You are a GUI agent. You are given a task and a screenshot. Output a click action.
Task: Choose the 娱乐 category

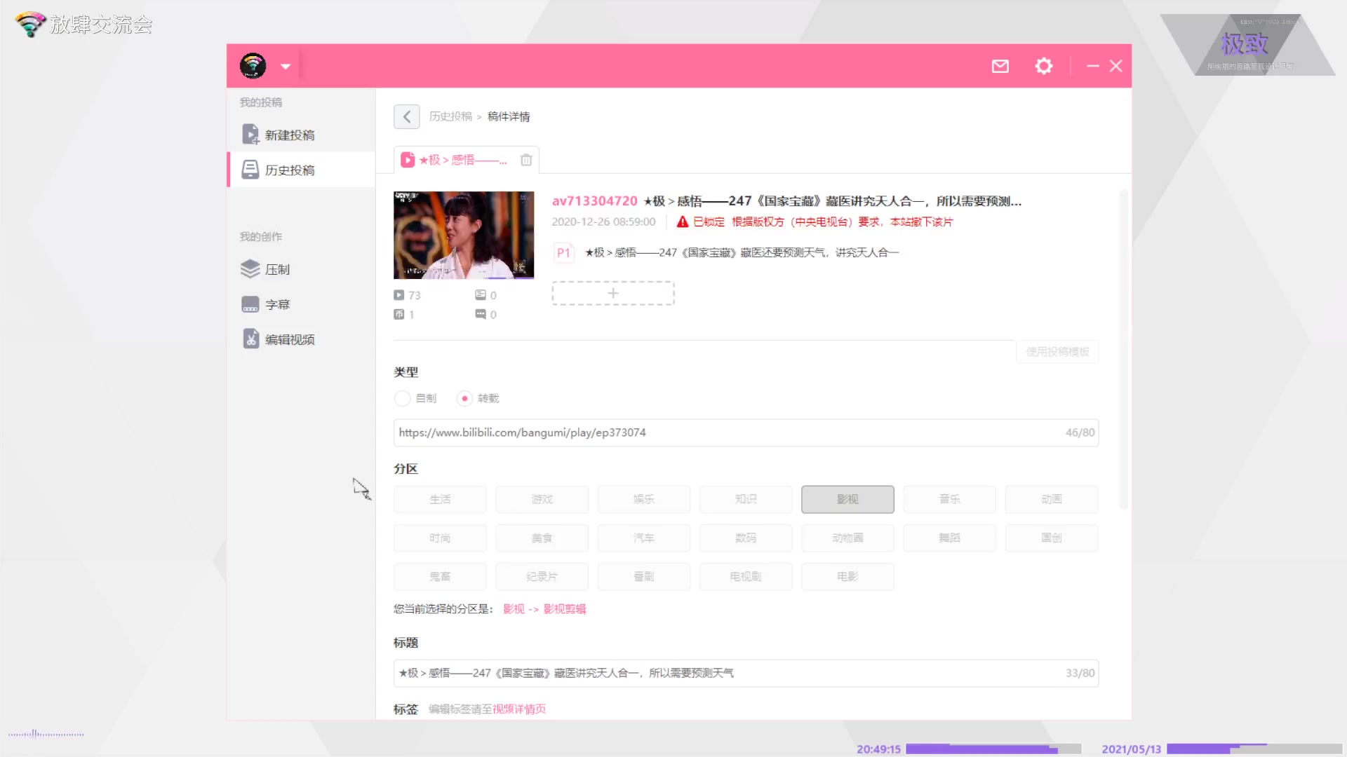[644, 499]
